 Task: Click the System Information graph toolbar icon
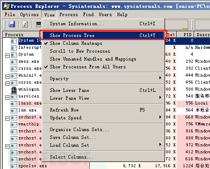pos(39,24)
